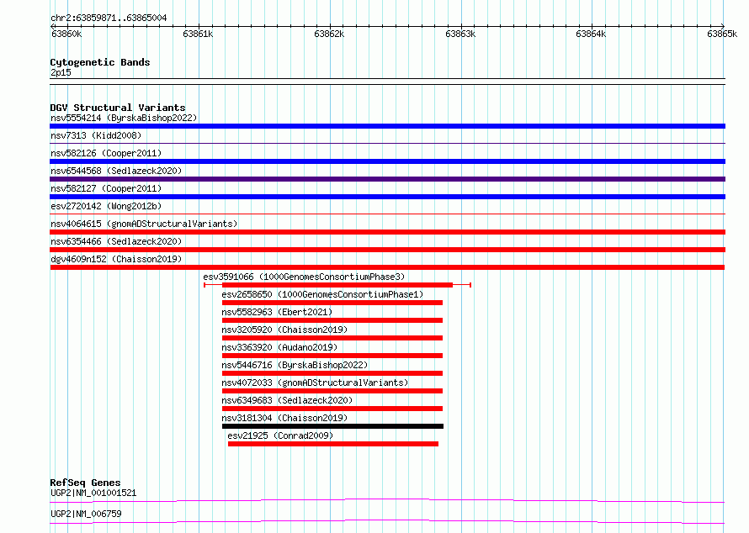Select the red nsv4072033 variant bar
This screenshot has width=749, height=533.
tap(332, 391)
